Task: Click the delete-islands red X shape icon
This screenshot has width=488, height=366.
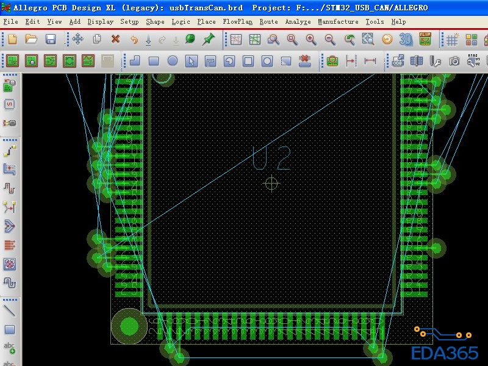Action: coord(304,60)
